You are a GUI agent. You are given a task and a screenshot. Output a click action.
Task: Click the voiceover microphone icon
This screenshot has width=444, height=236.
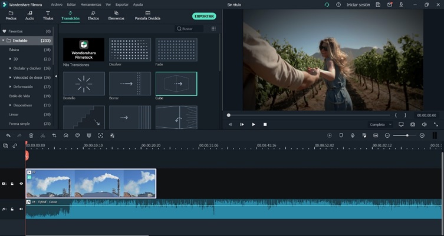pyautogui.click(x=352, y=135)
